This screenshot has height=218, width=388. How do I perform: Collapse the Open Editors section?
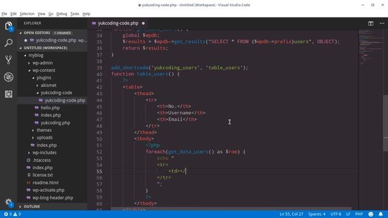tap(21, 33)
